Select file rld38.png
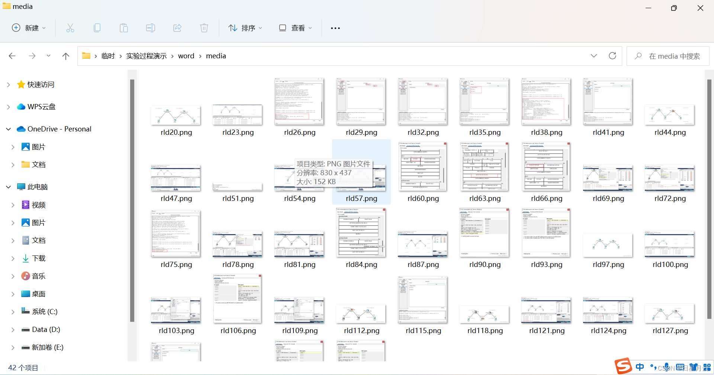714x375 pixels. tap(547, 107)
